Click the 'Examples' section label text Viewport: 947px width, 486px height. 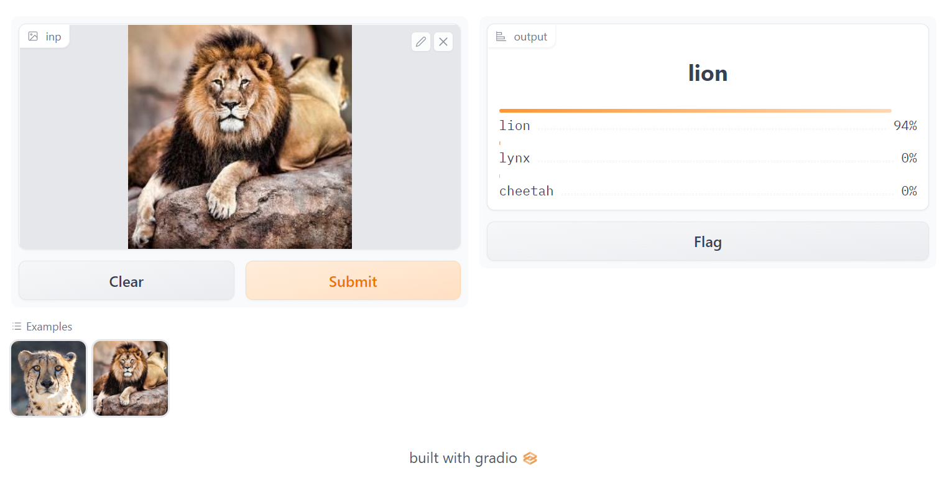(x=49, y=327)
